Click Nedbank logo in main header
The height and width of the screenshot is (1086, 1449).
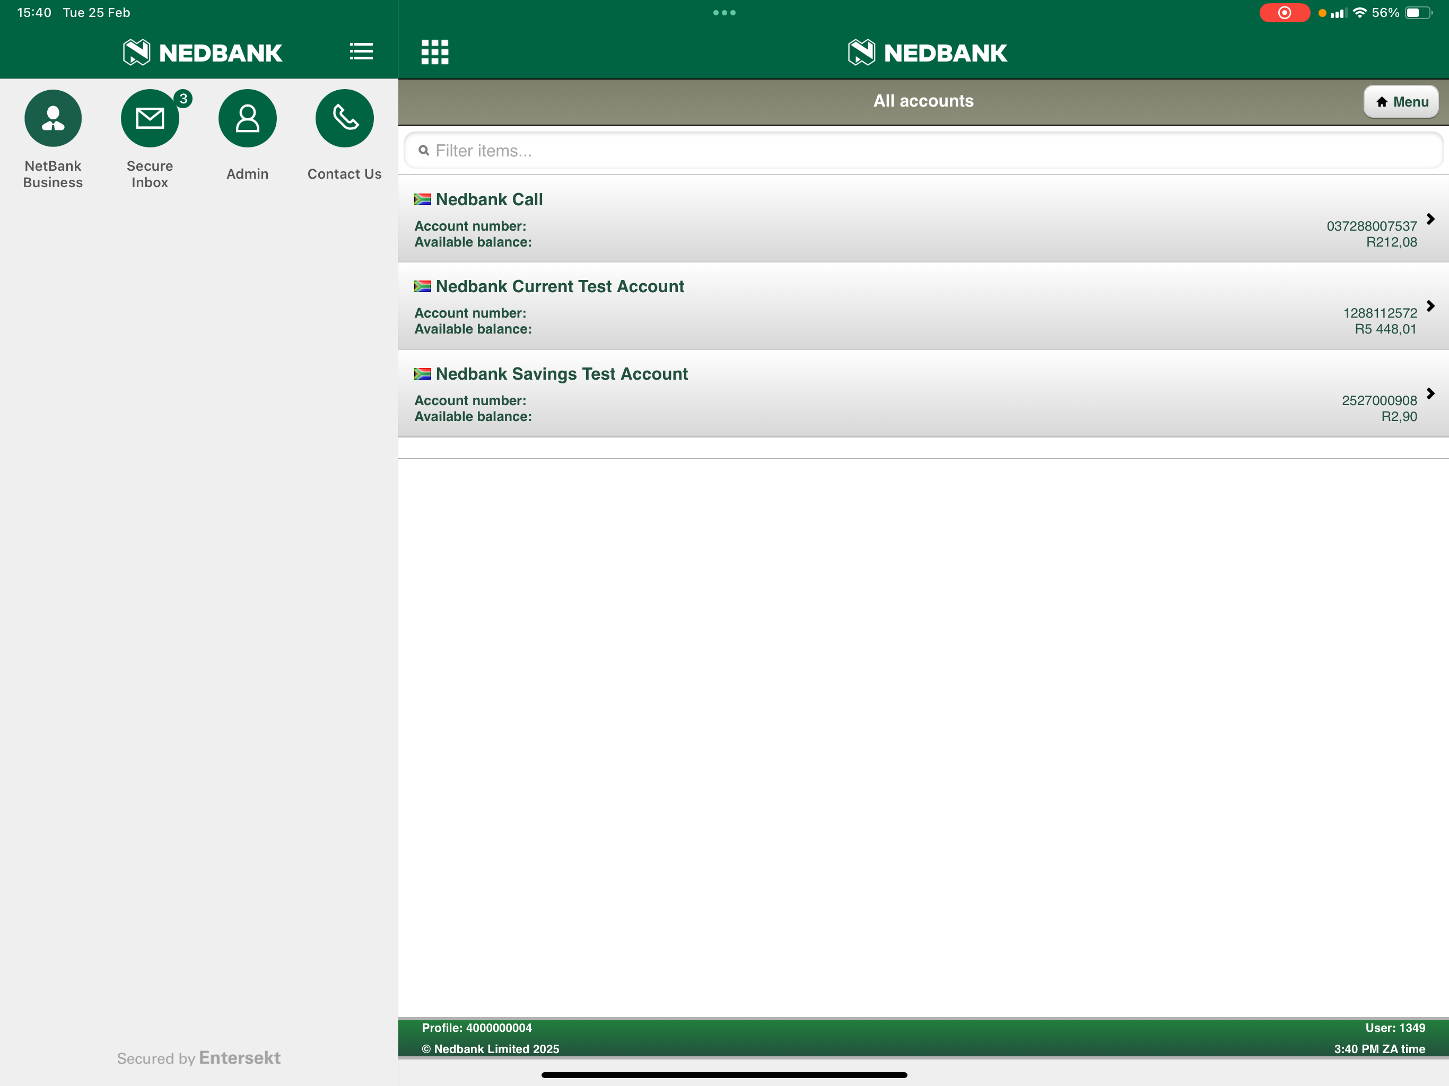[928, 52]
